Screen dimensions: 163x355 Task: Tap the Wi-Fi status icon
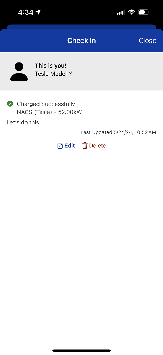point(132,12)
